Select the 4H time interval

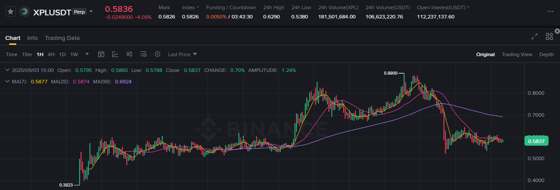pyautogui.click(x=51, y=54)
